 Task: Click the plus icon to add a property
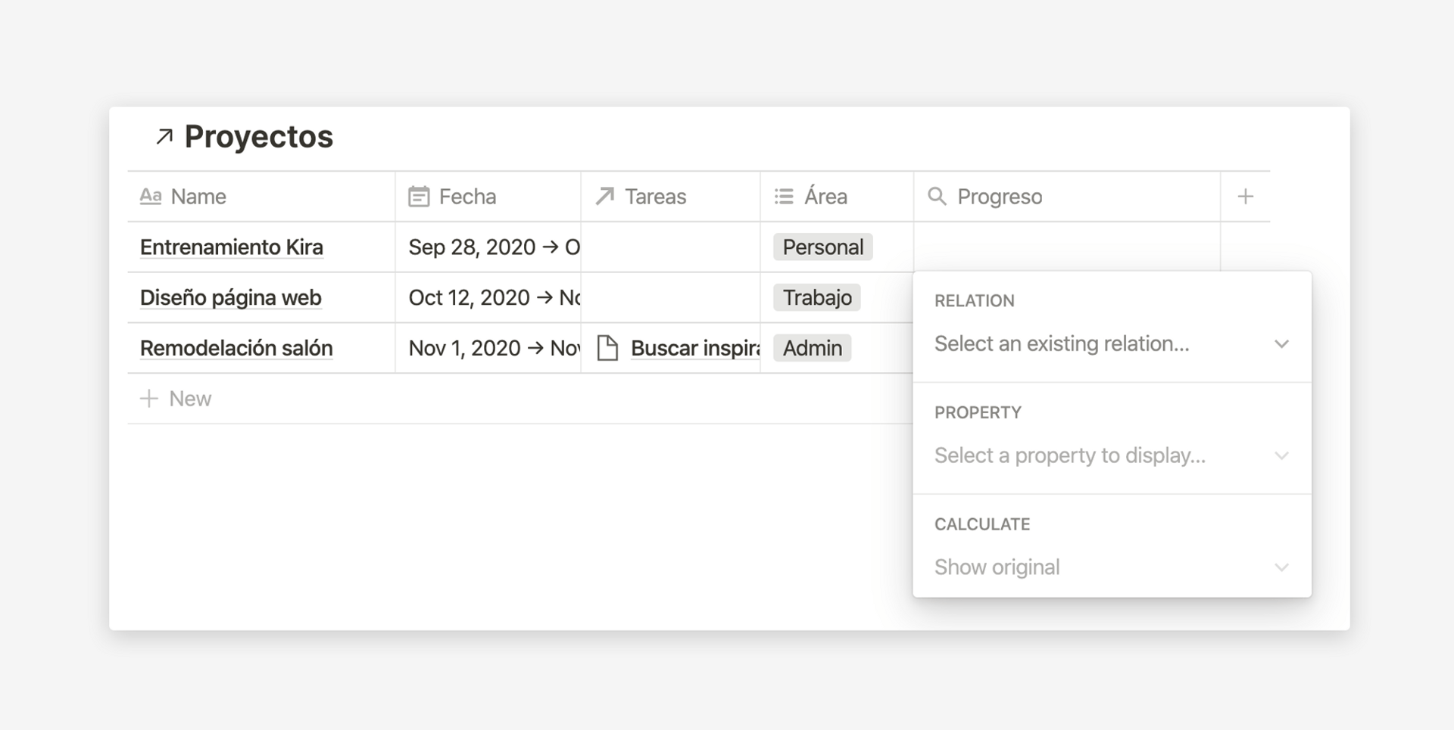tap(1245, 196)
